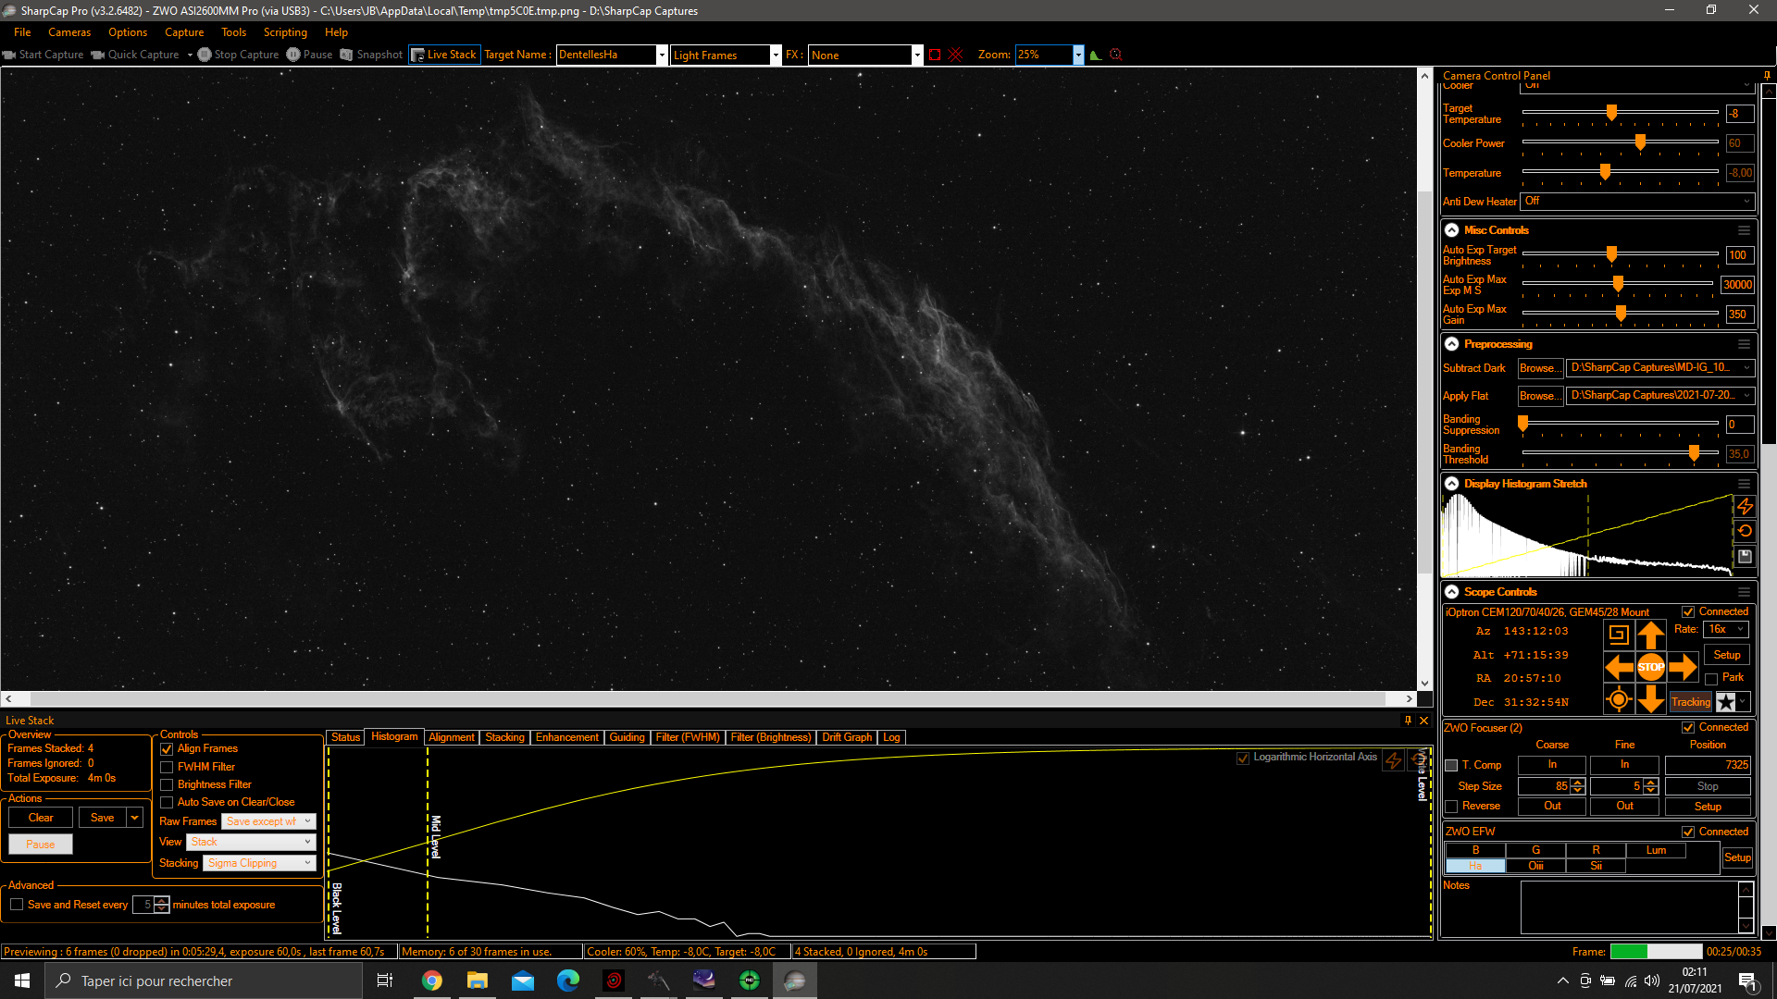1777x999 pixels.
Task: Switch to the Drift Graph tab
Action: 847,737
